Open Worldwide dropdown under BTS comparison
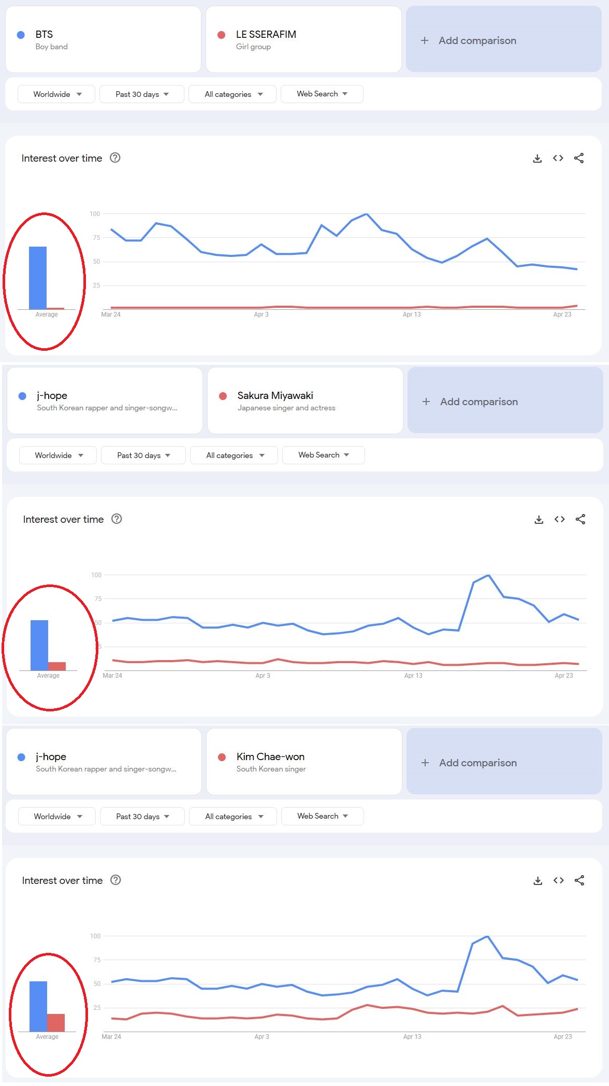Image resolution: width=609 pixels, height=1086 pixels. [x=56, y=94]
